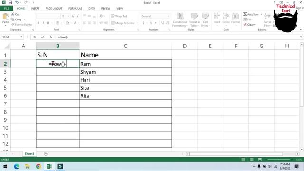The height and width of the screenshot is (171, 304).
Task: Click the Sheet1 tab
Action: point(29,154)
